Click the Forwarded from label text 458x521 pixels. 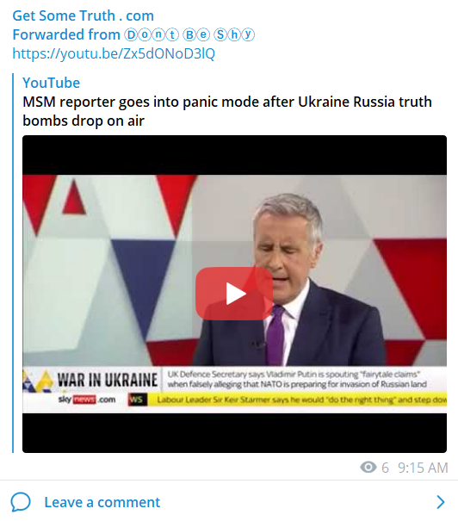tap(66, 34)
